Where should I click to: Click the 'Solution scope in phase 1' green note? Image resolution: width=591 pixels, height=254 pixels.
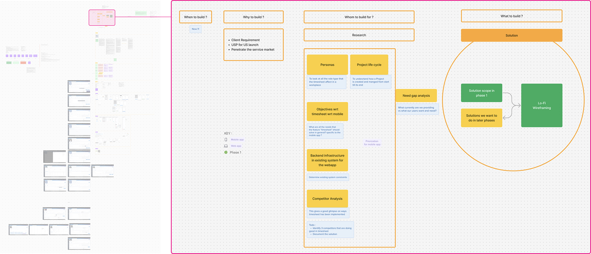click(x=481, y=93)
